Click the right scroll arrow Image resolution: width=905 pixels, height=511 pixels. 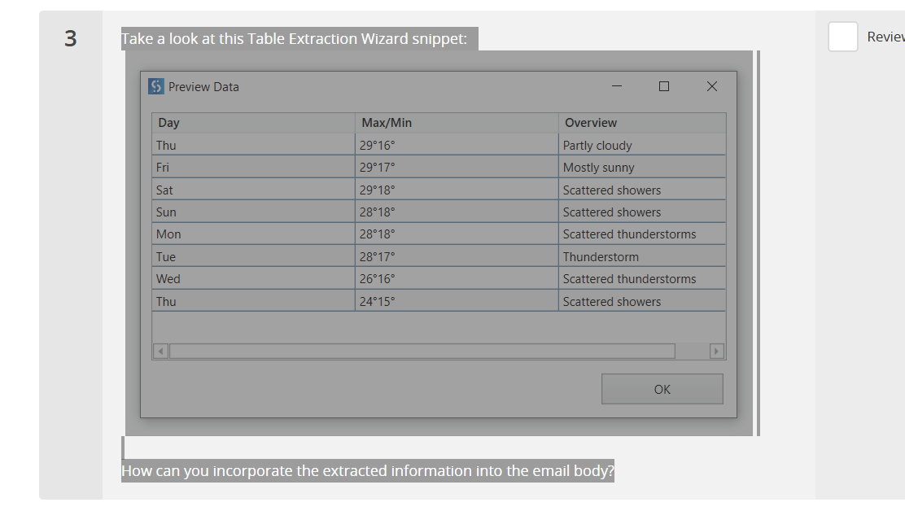(x=716, y=352)
